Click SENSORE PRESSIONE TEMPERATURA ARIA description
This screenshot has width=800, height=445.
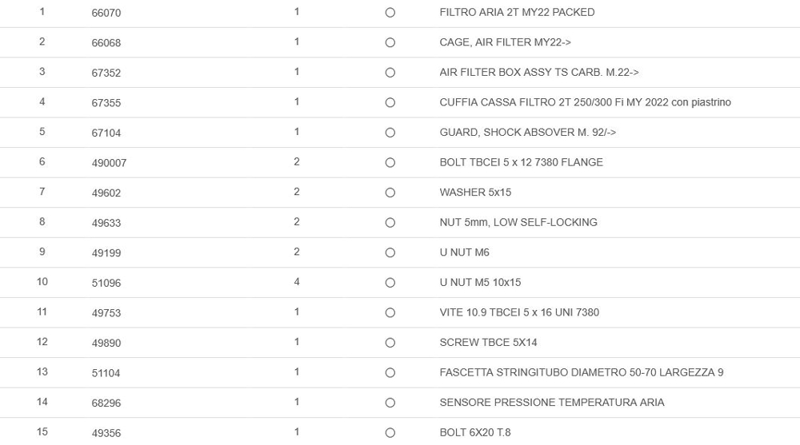point(551,403)
